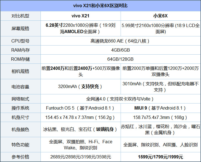This screenshot has height=162, width=201.
Task: Click the '全网通4.0（支持双卡双待与Volte）' cell
Action: pyautogui.click(x=120, y=99)
